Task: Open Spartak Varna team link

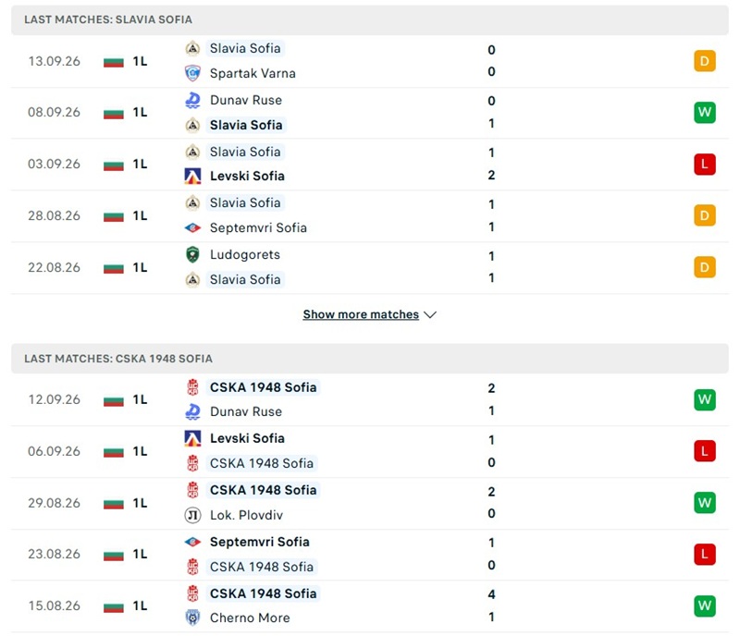Action: coord(253,74)
